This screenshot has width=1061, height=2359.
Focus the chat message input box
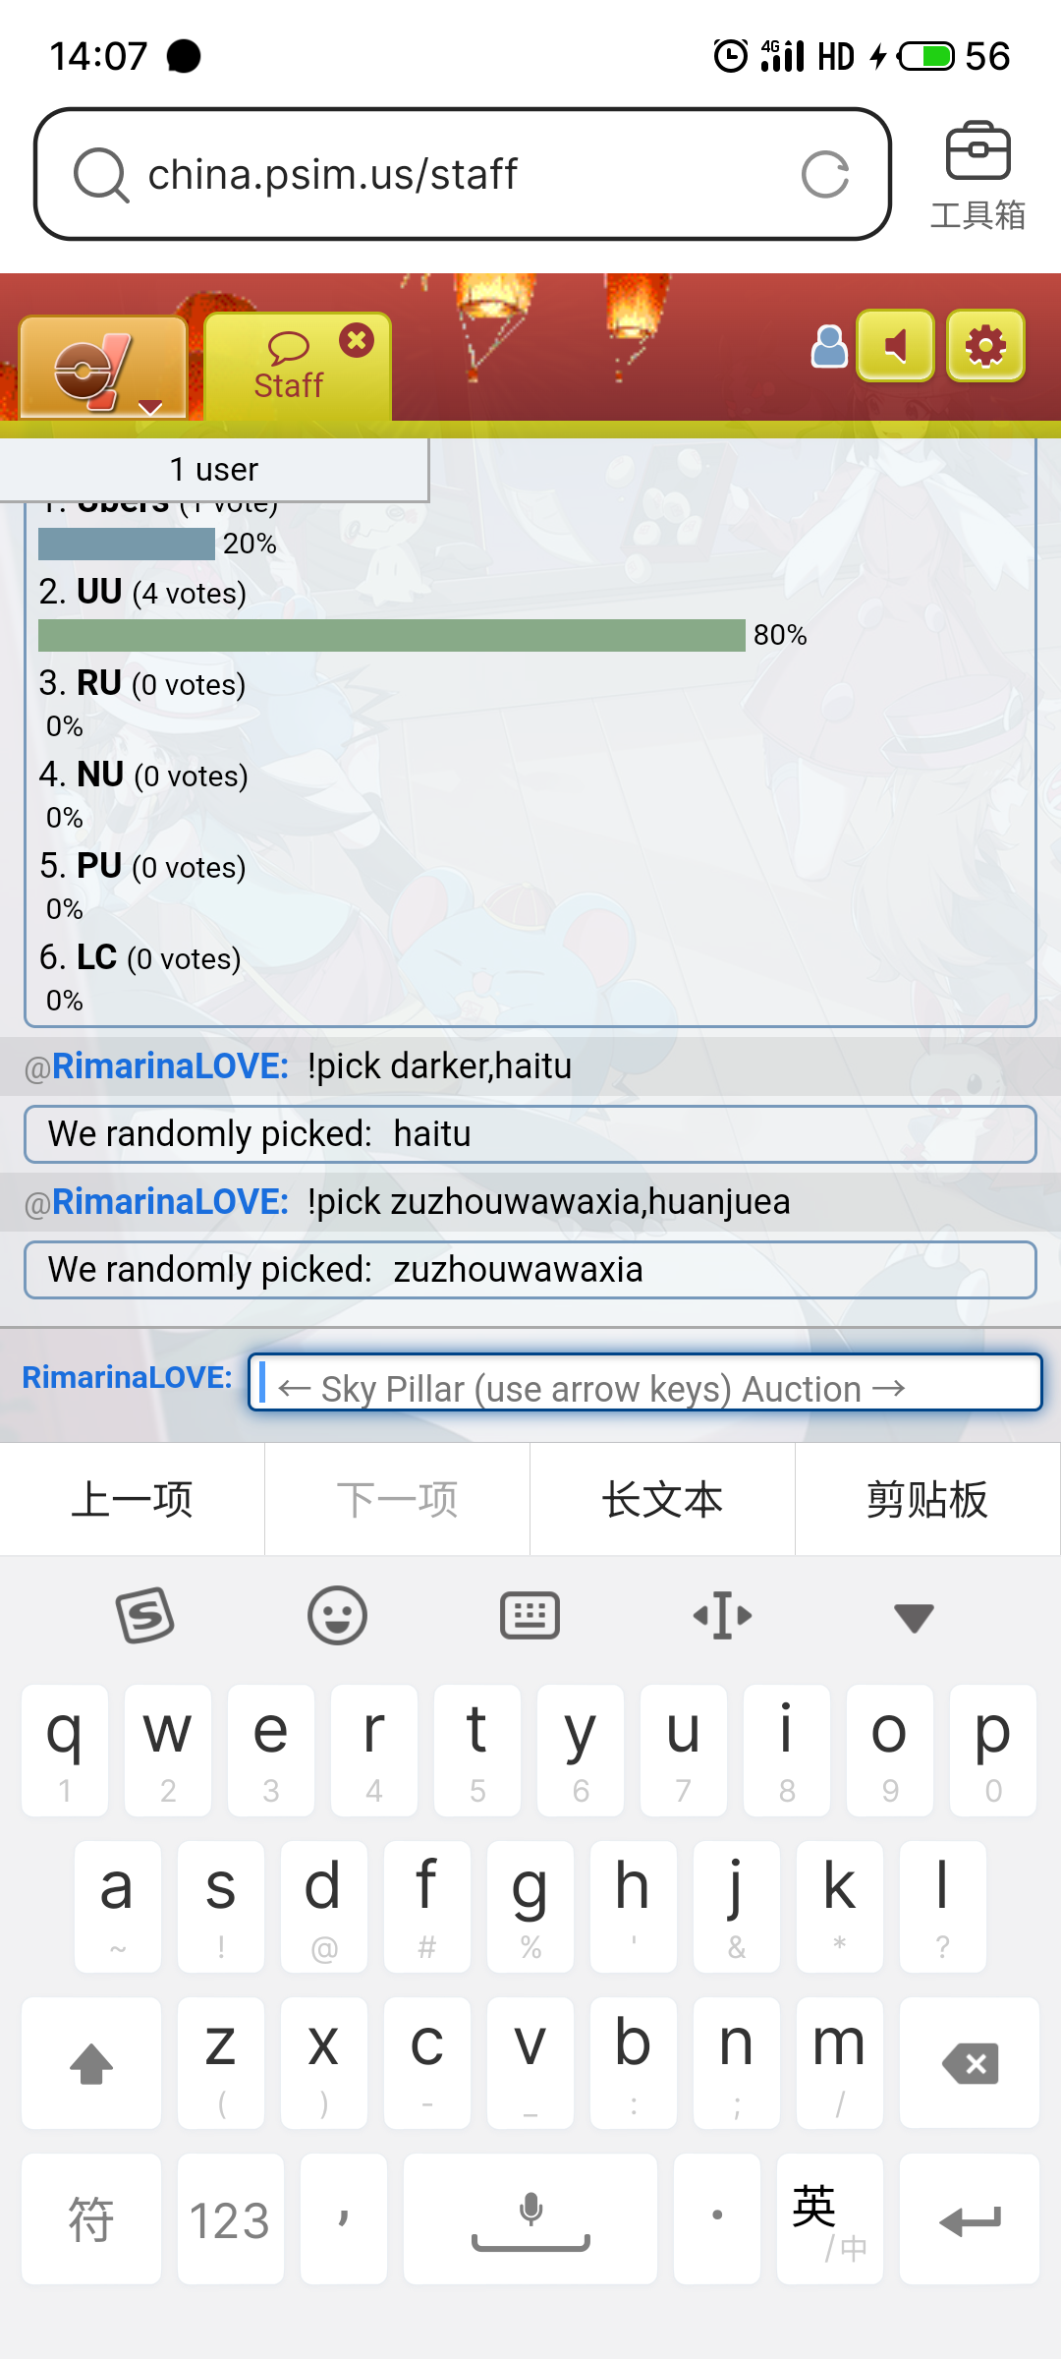[x=644, y=1382]
